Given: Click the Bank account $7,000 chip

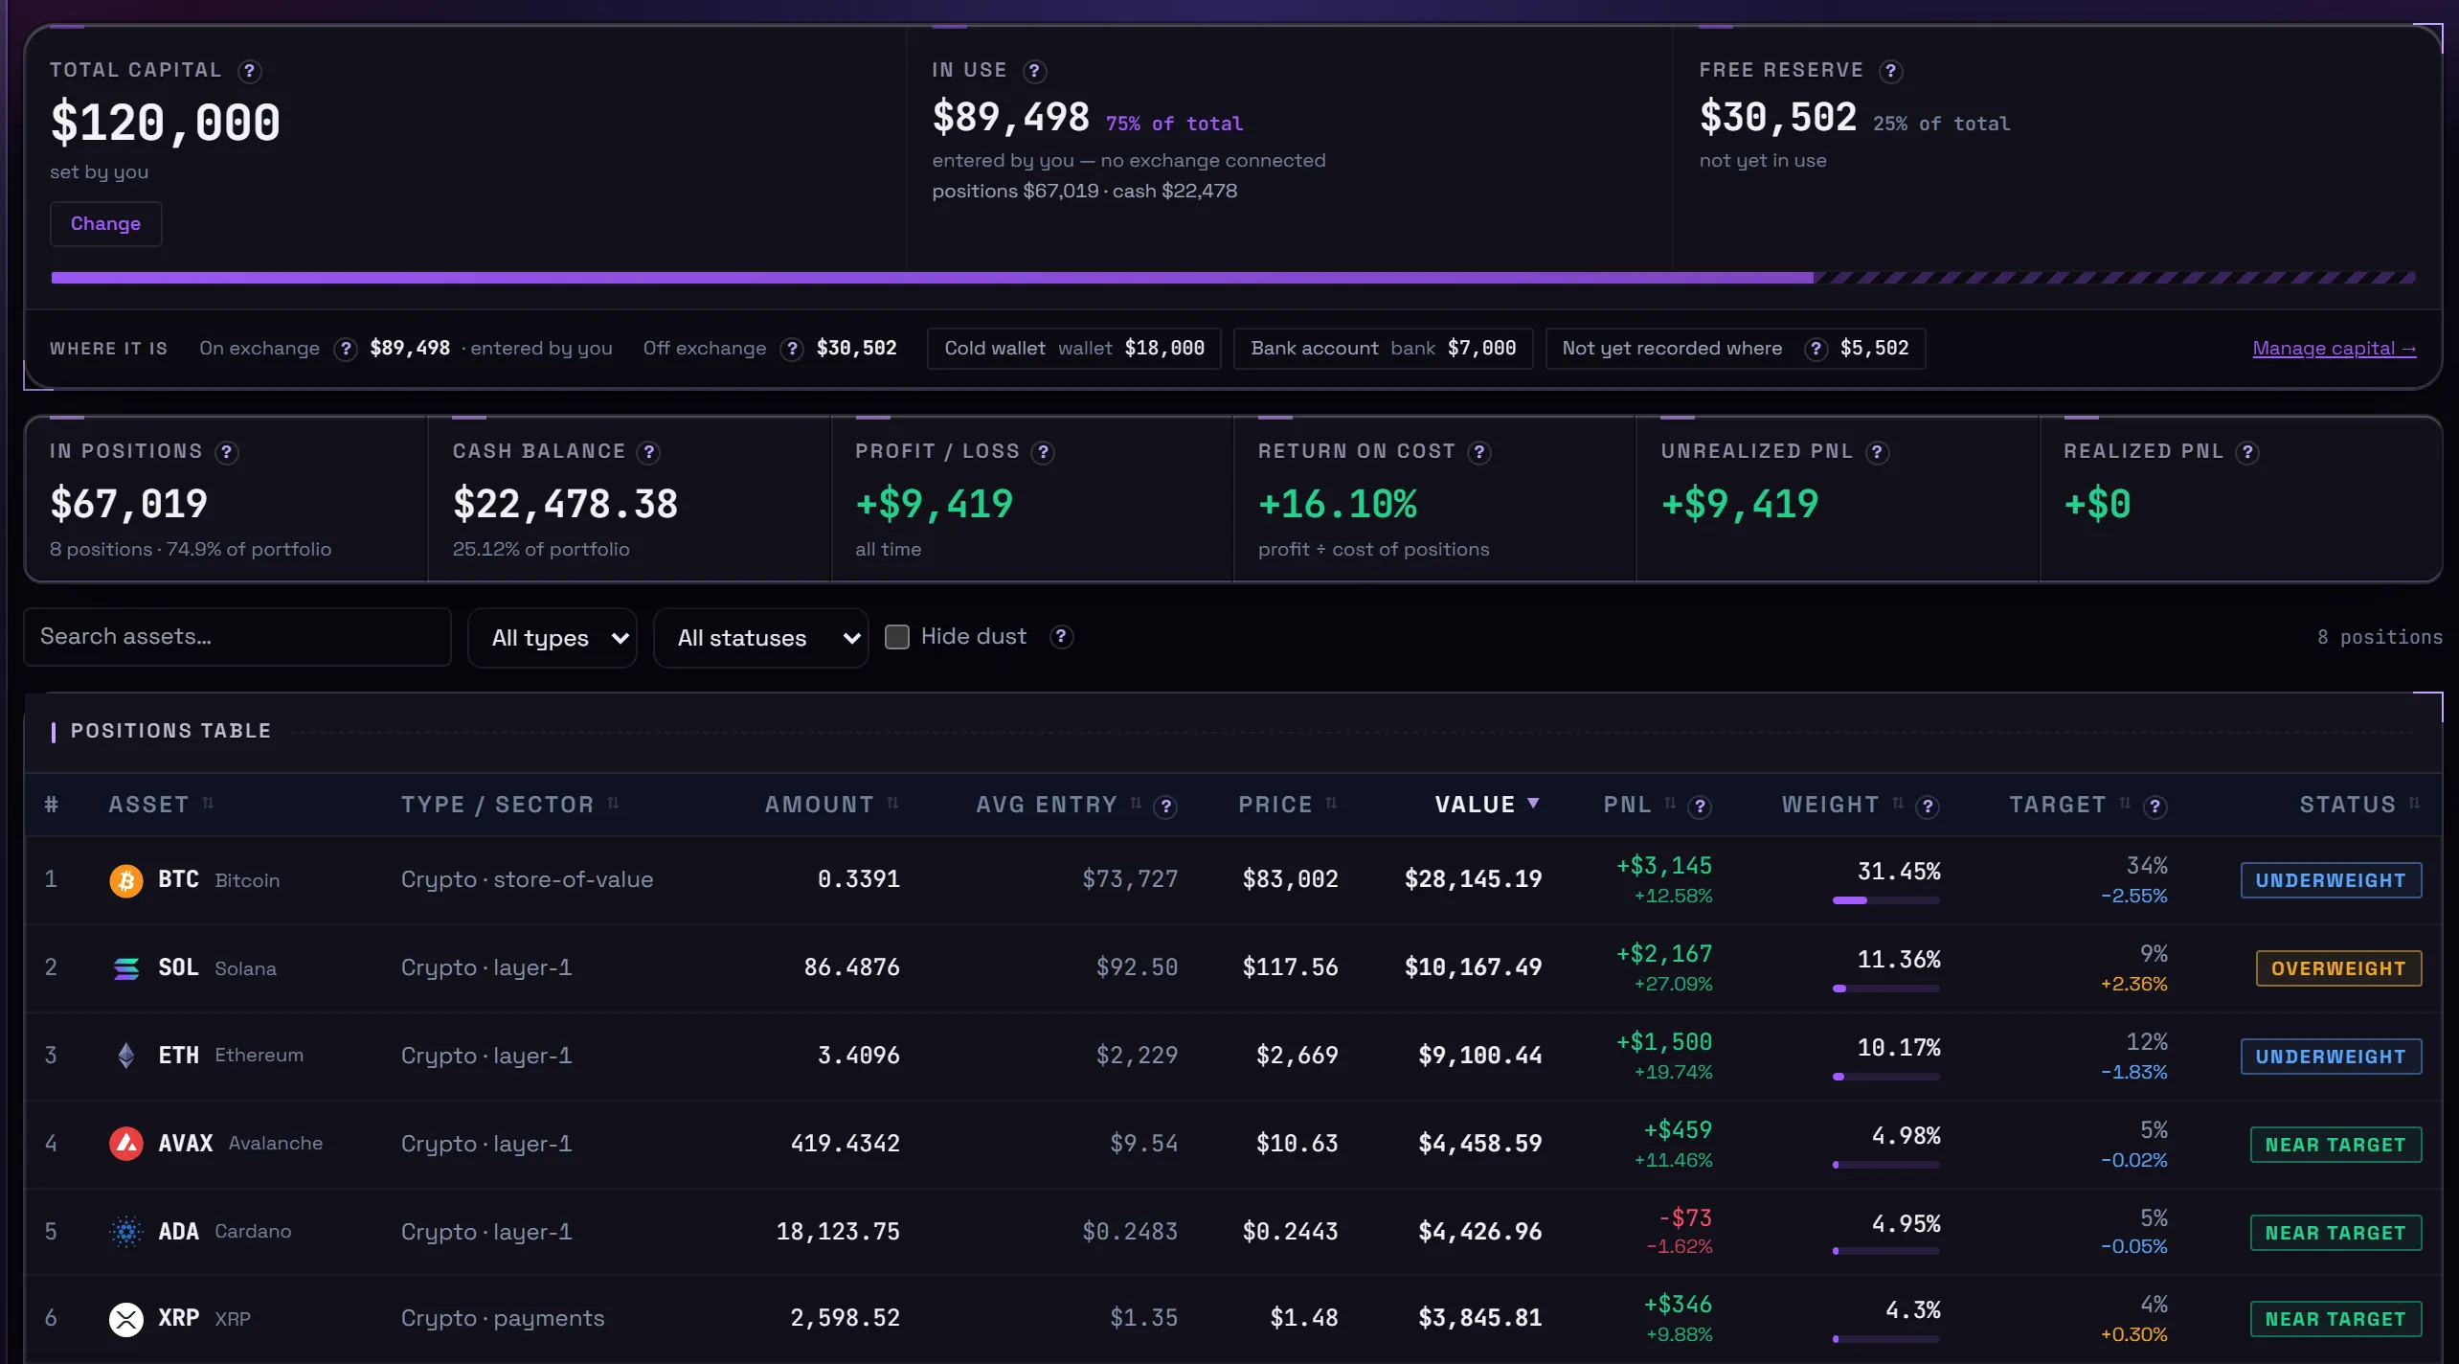Looking at the screenshot, I should pos(1384,349).
